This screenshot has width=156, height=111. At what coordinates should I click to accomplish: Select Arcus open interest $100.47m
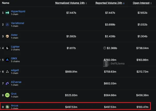click(x=142, y=107)
